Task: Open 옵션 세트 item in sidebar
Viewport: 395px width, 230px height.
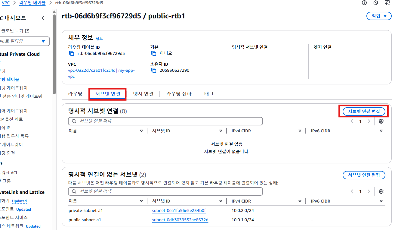Action: 11,119
